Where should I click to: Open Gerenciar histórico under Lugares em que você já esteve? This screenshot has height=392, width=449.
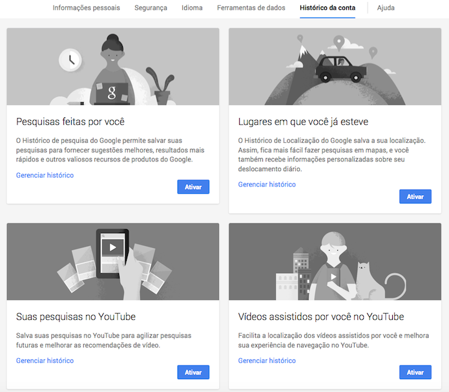point(267,185)
